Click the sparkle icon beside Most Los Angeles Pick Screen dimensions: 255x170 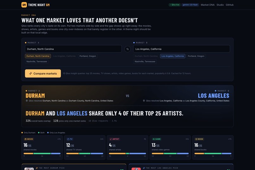pyautogui.click(x=144, y=168)
